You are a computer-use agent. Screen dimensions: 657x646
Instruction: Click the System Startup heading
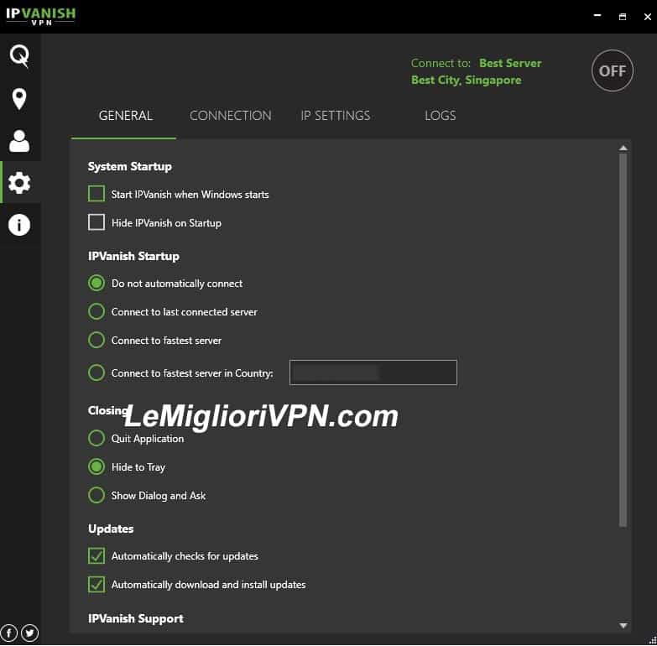(x=130, y=167)
